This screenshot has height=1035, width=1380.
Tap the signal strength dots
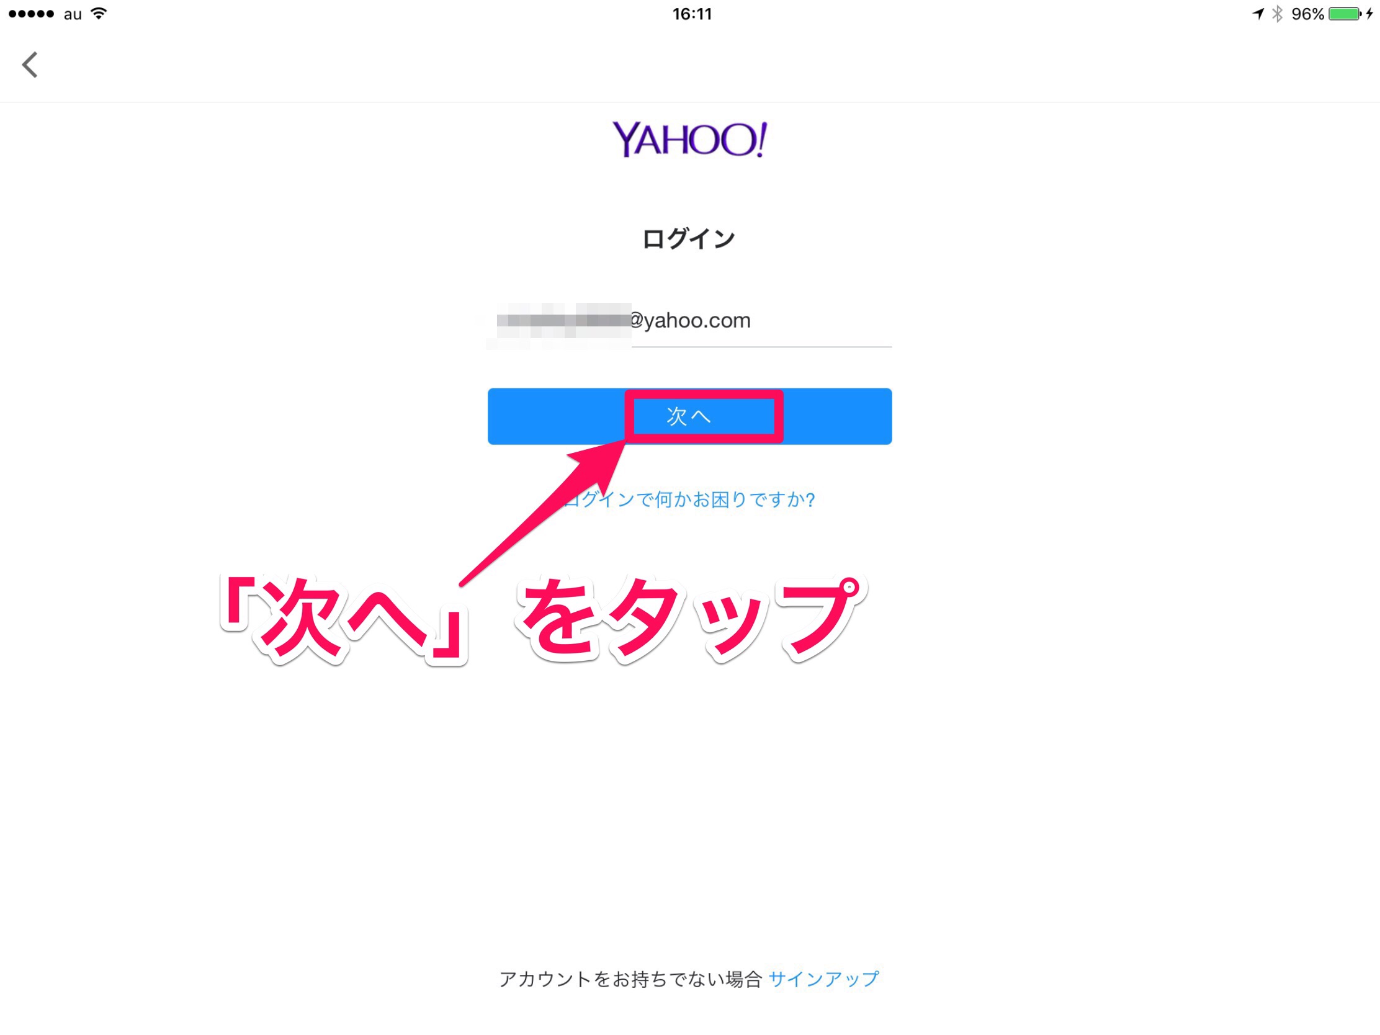(31, 14)
